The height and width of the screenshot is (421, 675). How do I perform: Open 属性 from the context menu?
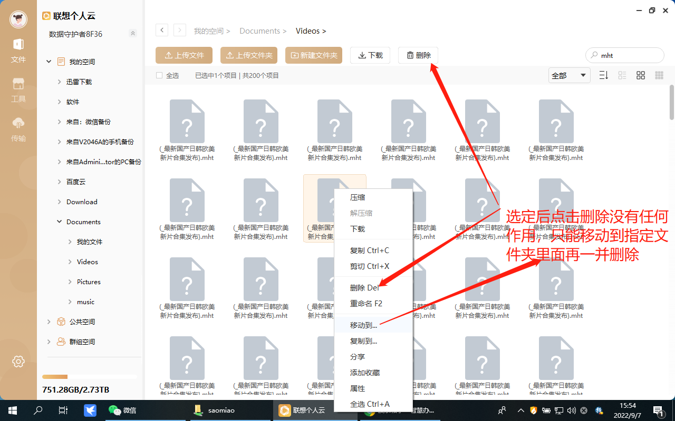[x=373, y=388]
